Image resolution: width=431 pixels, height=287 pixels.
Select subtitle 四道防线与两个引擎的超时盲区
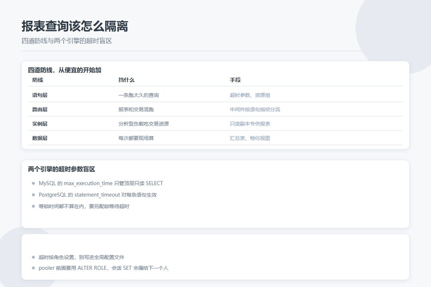point(67,41)
